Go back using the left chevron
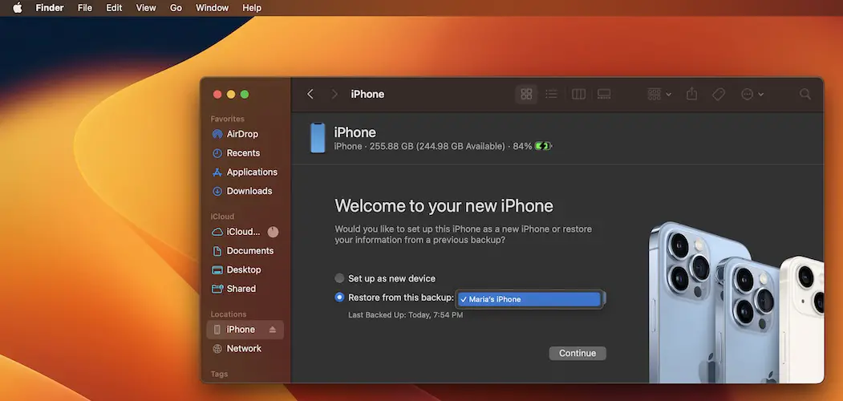843x401 pixels. point(310,94)
